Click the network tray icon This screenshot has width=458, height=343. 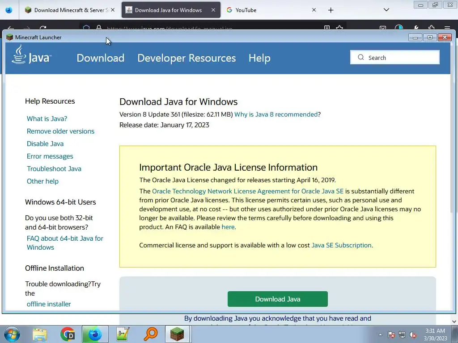tap(402, 335)
